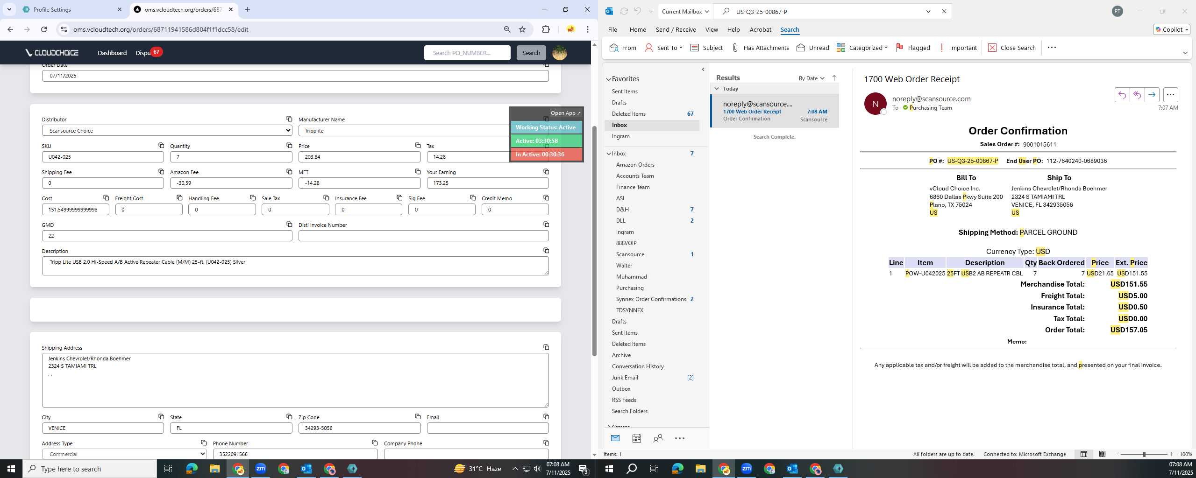The width and height of the screenshot is (1196, 478).
Task: Open the Distributor dropdown
Action: pyautogui.click(x=167, y=131)
